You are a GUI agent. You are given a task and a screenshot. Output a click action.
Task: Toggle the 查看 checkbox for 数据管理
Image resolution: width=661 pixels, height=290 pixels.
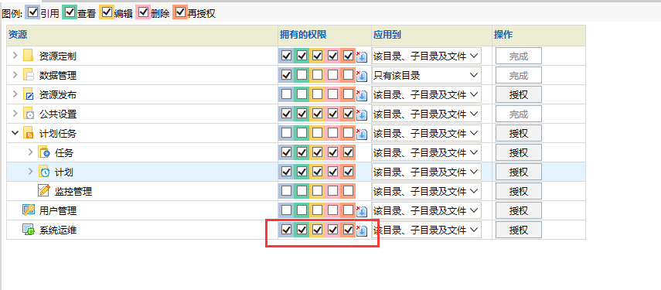pos(302,75)
